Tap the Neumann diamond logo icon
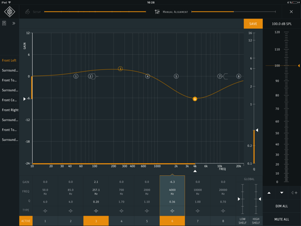 tap(10, 11)
